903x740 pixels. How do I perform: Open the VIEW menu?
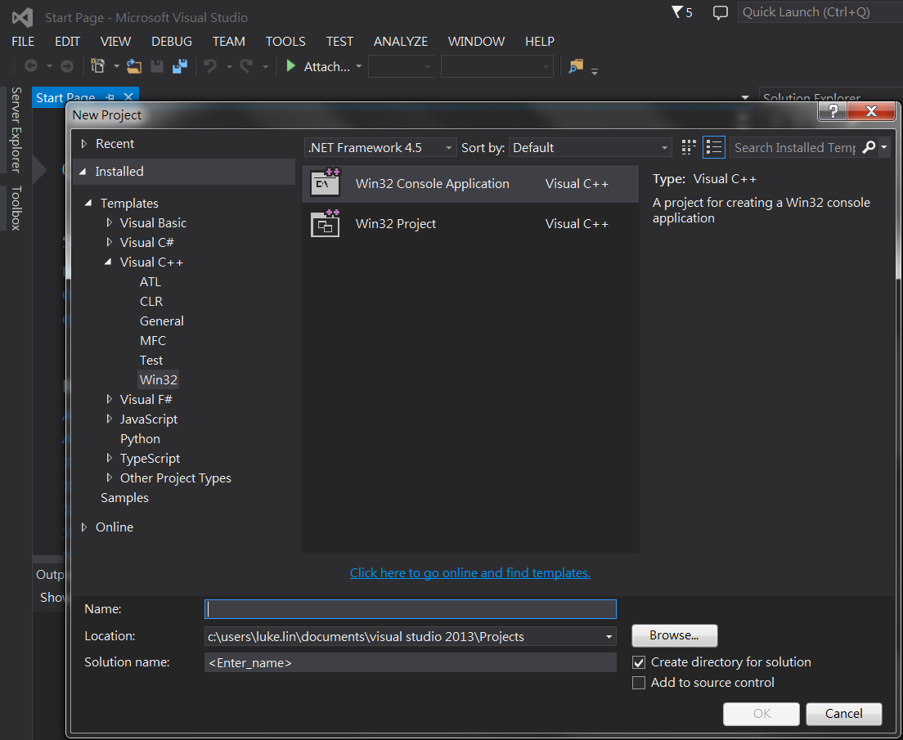116,42
